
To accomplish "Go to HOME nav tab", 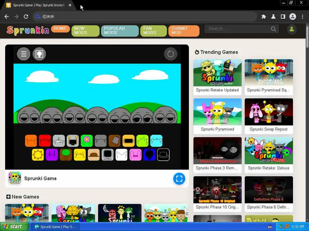I will (x=60, y=29).
